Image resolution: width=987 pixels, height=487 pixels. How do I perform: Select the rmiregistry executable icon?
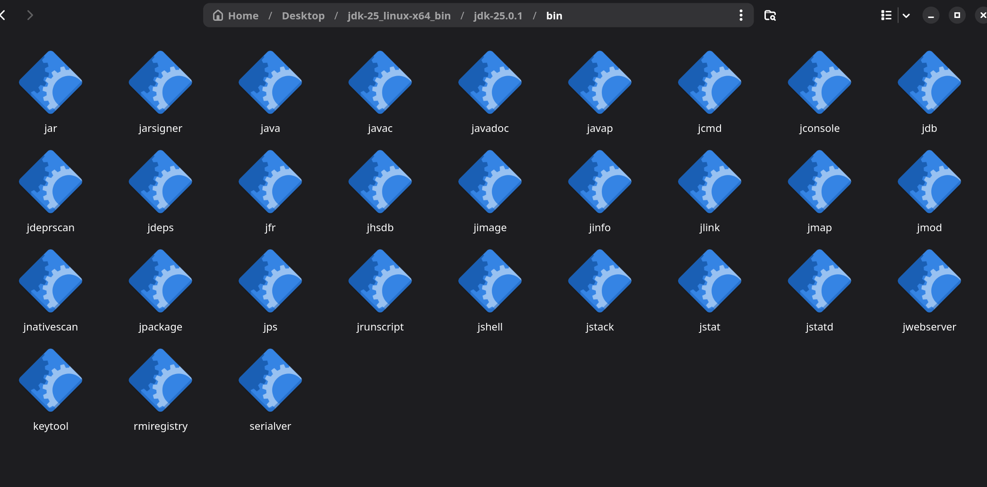[x=161, y=380]
